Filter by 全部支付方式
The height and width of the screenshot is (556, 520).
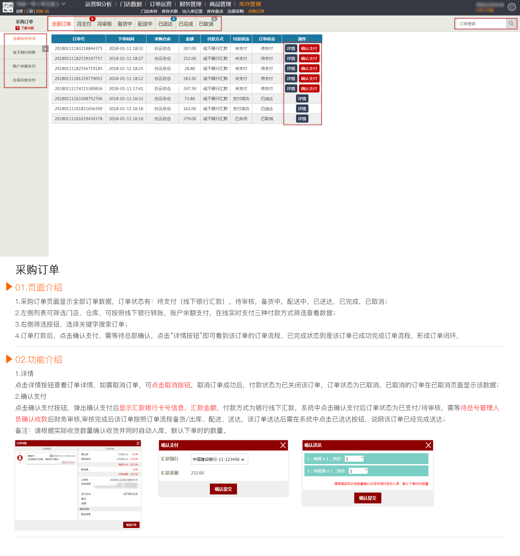24,39
